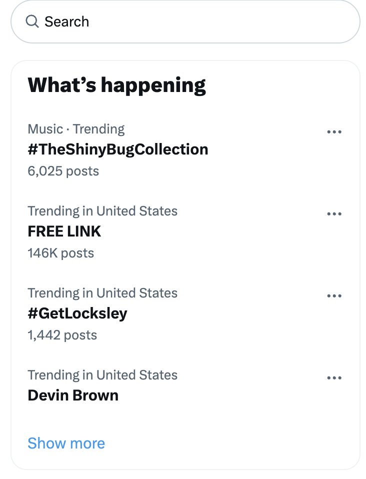366x479 pixels.
Task: View the Devin Brown trending topic
Action: point(73,395)
